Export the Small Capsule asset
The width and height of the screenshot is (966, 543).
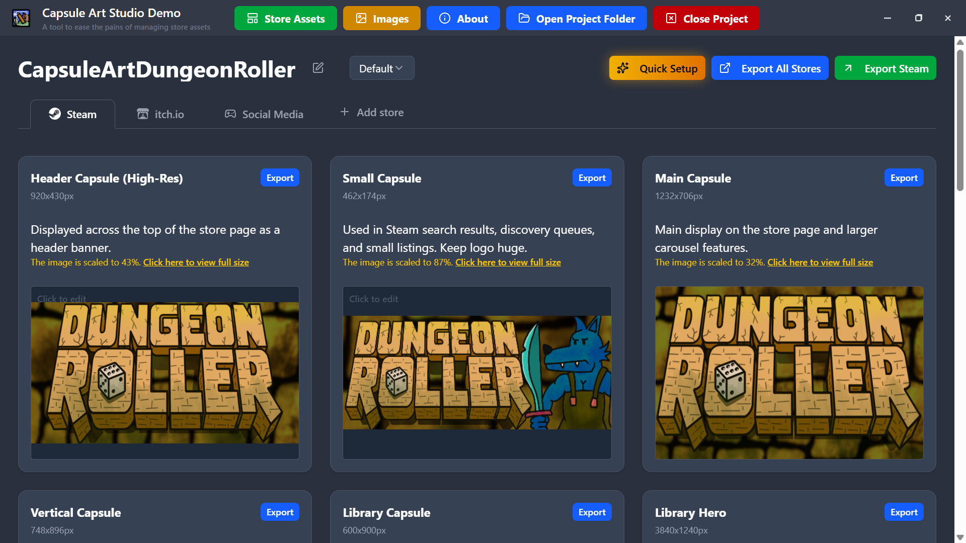coord(592,178)
